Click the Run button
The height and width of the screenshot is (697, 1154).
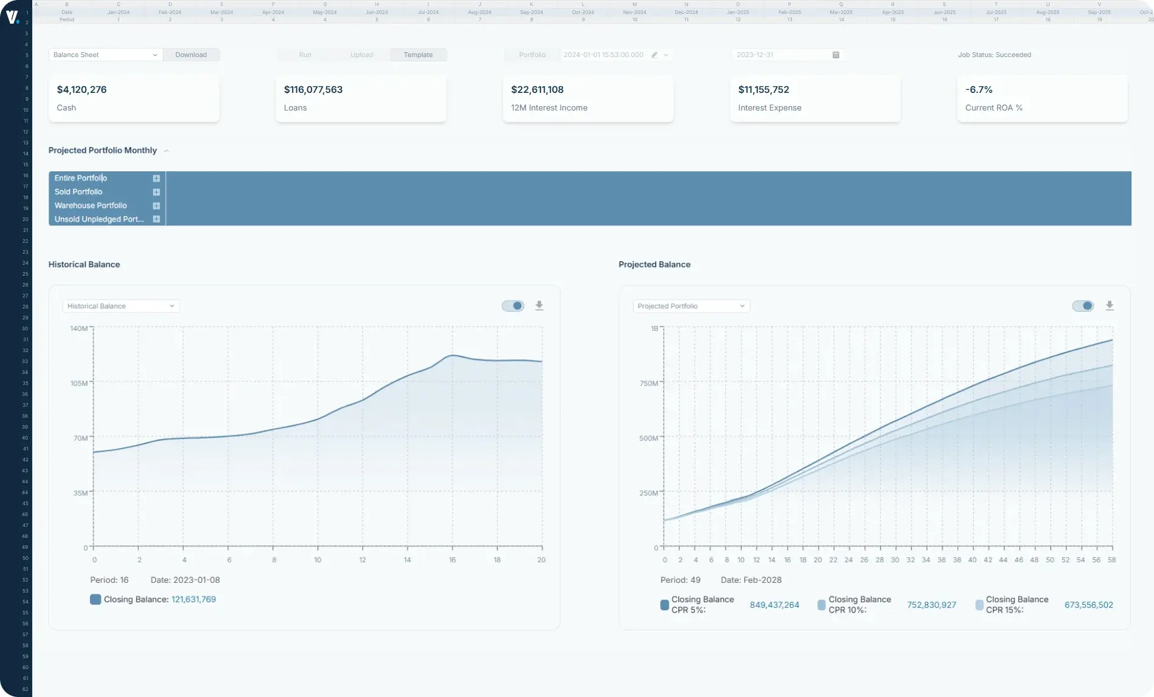pyautogui.click(x=304, y=55)
